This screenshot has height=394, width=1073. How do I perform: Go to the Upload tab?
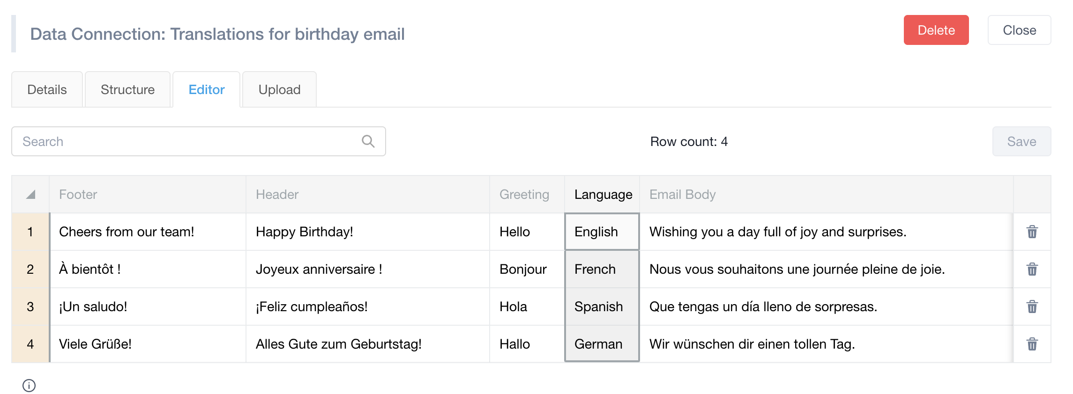point(279,89)
